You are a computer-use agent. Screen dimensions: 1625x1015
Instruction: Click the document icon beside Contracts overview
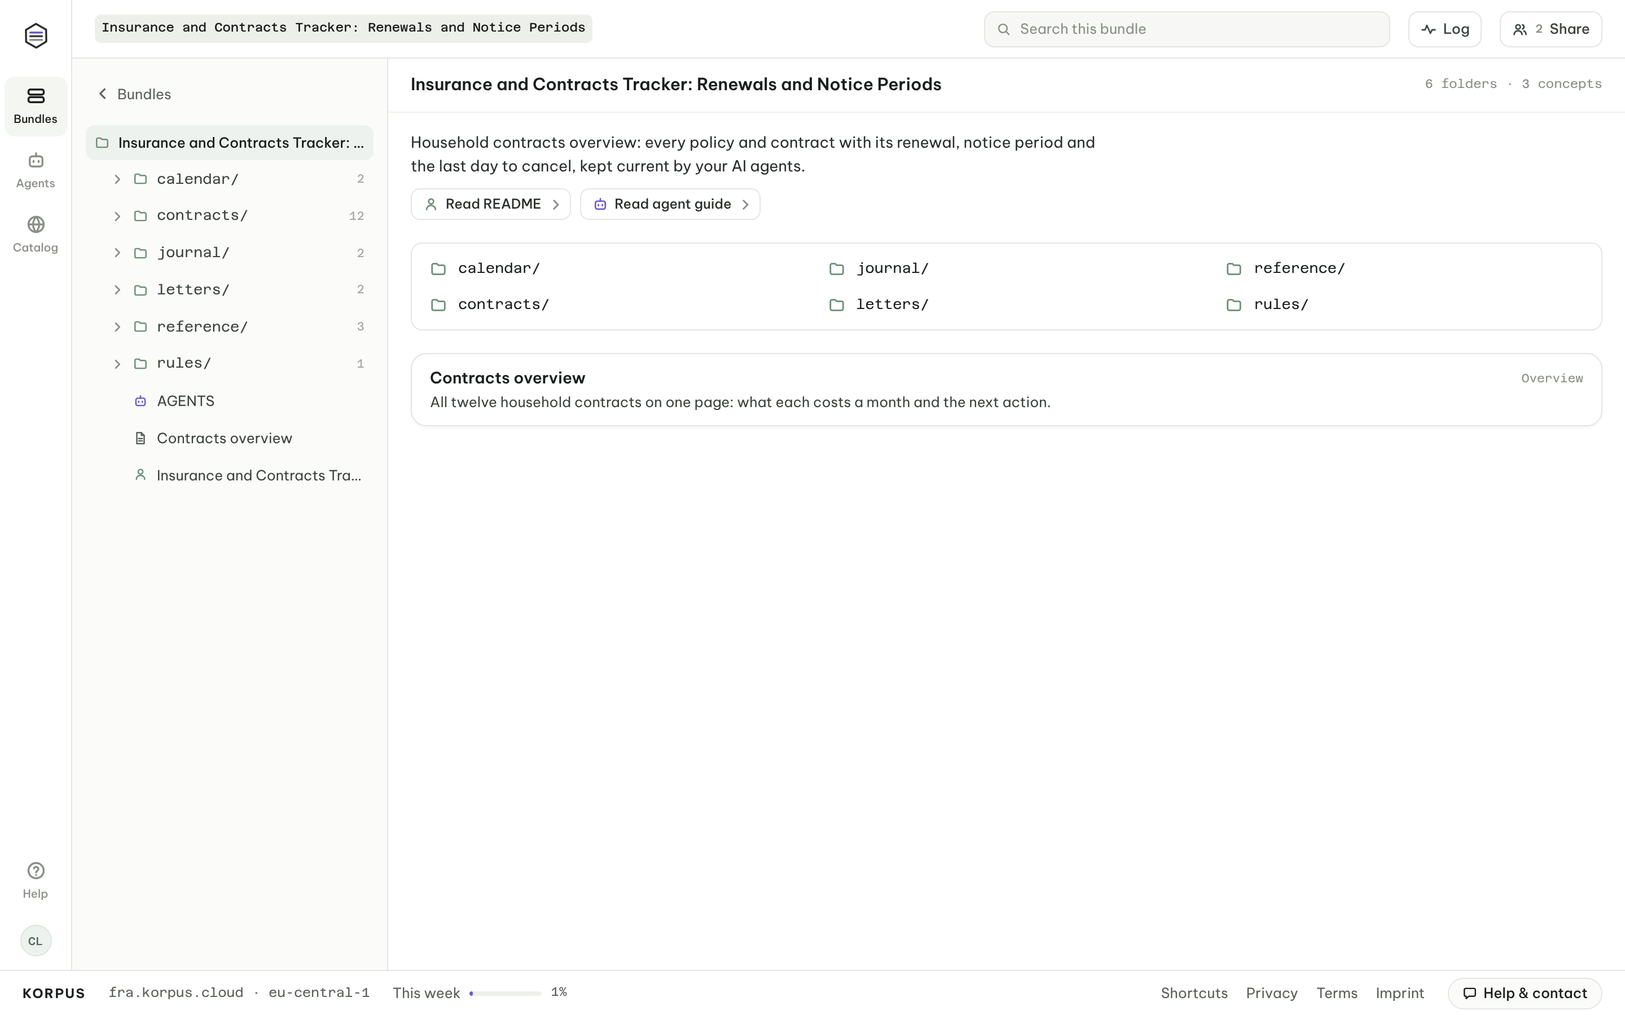point(140,438)
